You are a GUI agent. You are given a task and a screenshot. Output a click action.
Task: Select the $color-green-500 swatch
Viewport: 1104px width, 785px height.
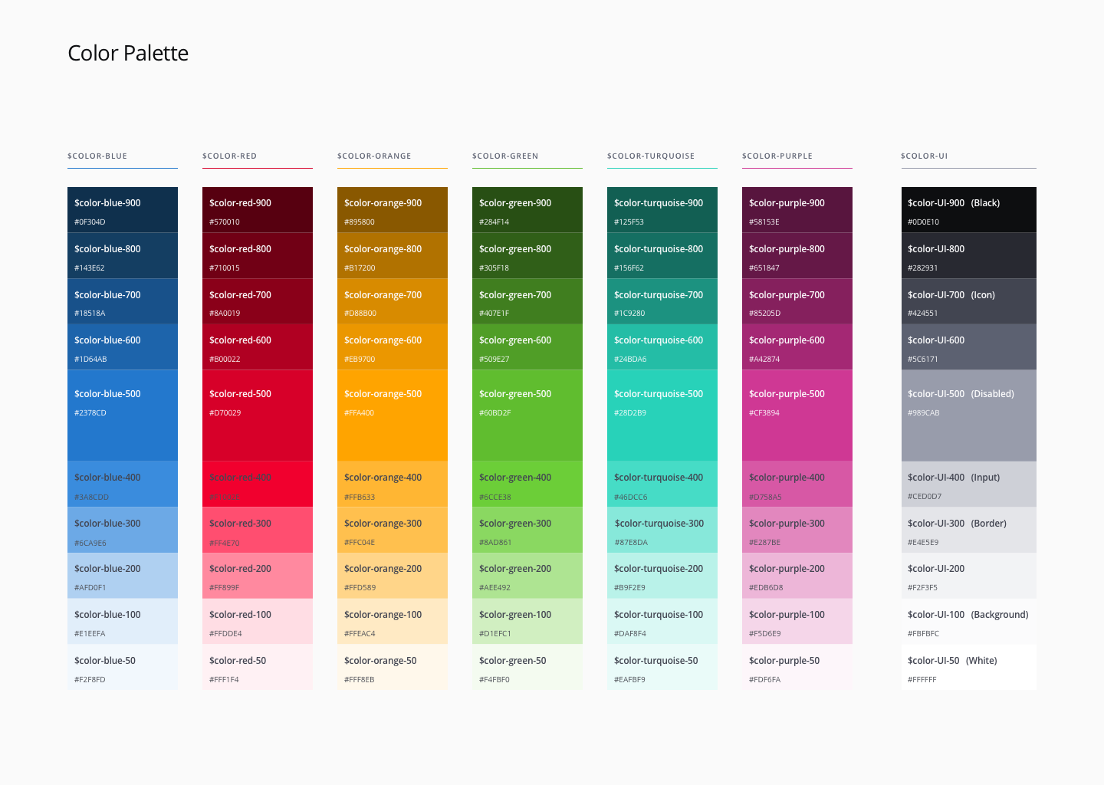click(527, 415)
